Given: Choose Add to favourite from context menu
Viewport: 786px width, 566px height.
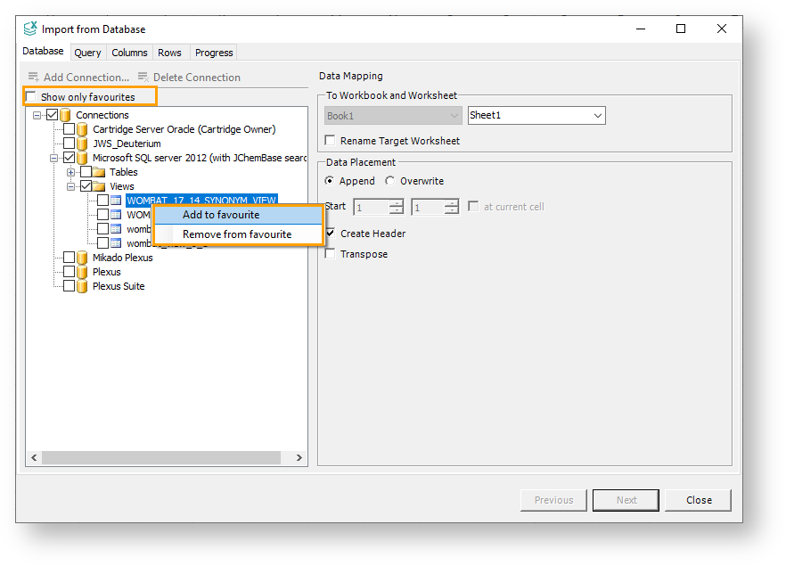Looking at the screenshot, I should click(221, 215).
